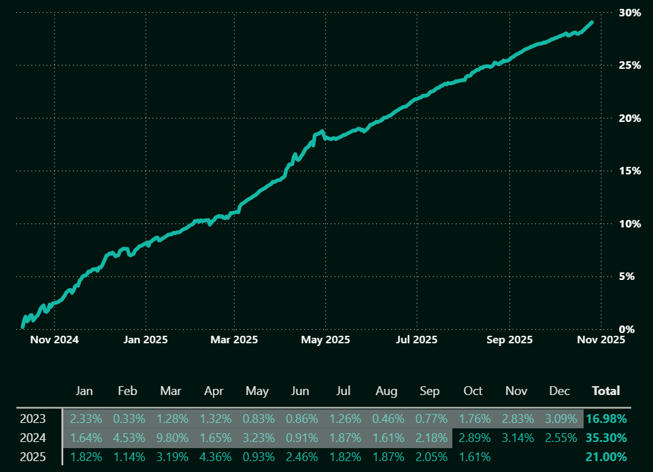Select the 2025 row label
Image resolution: width=653 pixels, height=472 pixels.
[33, 456]
